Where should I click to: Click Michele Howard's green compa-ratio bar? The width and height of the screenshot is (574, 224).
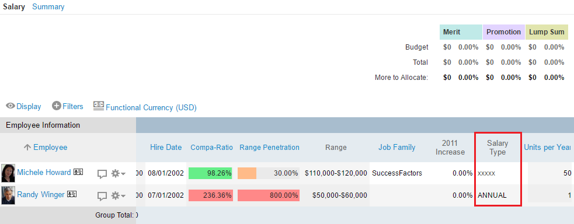tap(210, 173)
